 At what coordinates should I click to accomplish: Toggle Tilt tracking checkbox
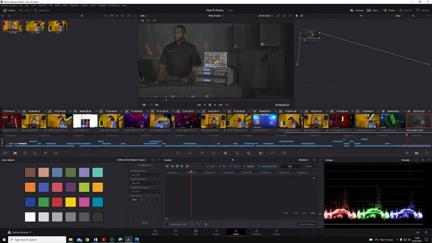pyautogui.click(x=219, y=166)
